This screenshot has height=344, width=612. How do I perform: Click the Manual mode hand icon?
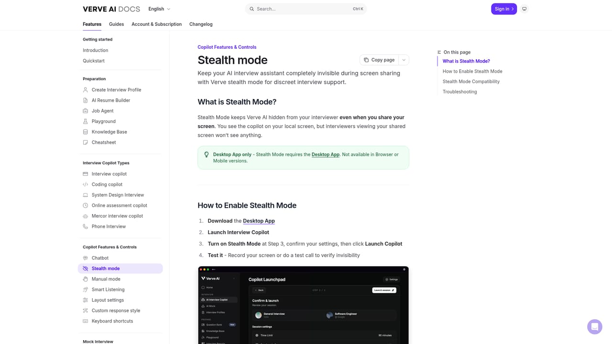(86, 279)
